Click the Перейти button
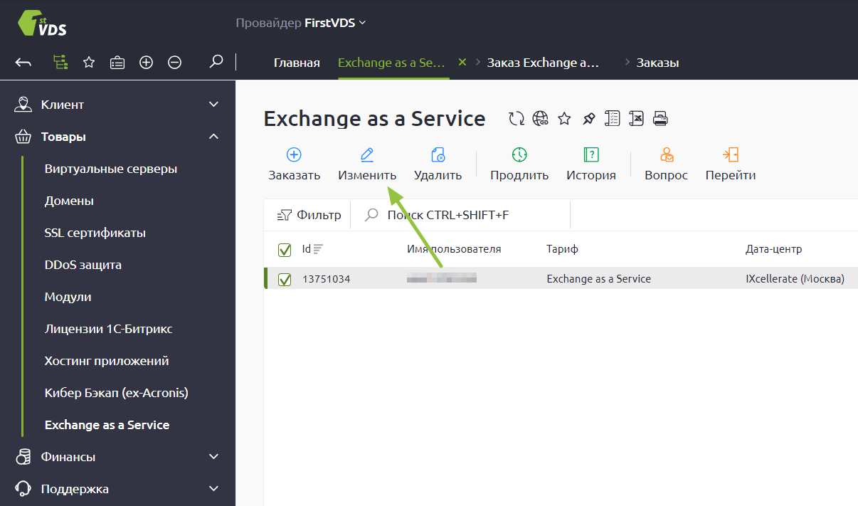Viewport: 858px width, 506px height. click(x=731, y=164)
